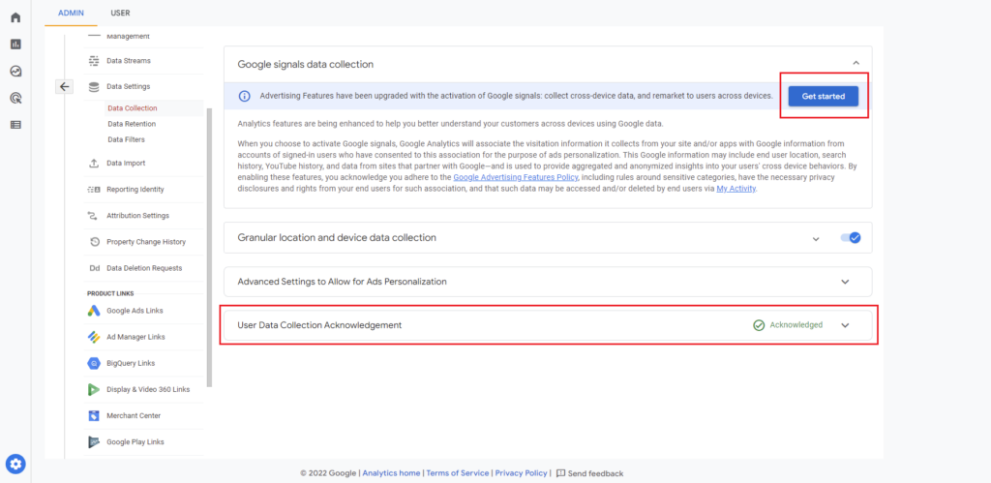Select Data Collection in the sidebar
The width and height of the screenshot is (991, 483).
point(132,108)
